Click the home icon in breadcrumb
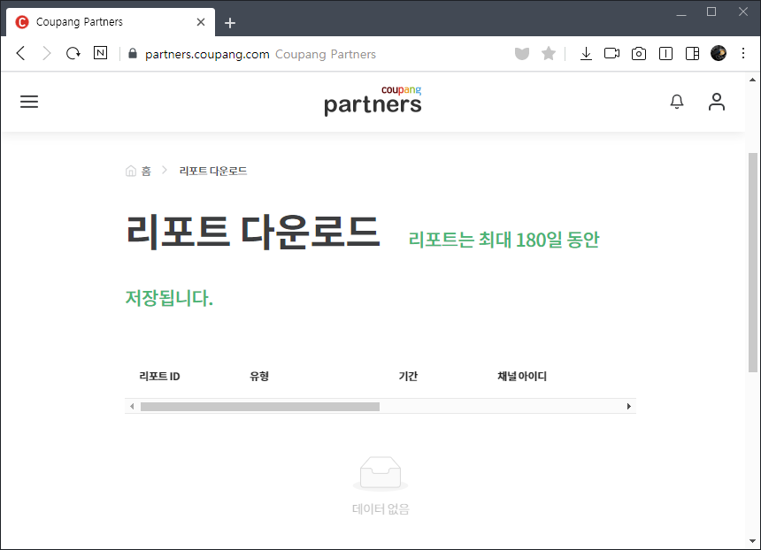 (131, 171)
